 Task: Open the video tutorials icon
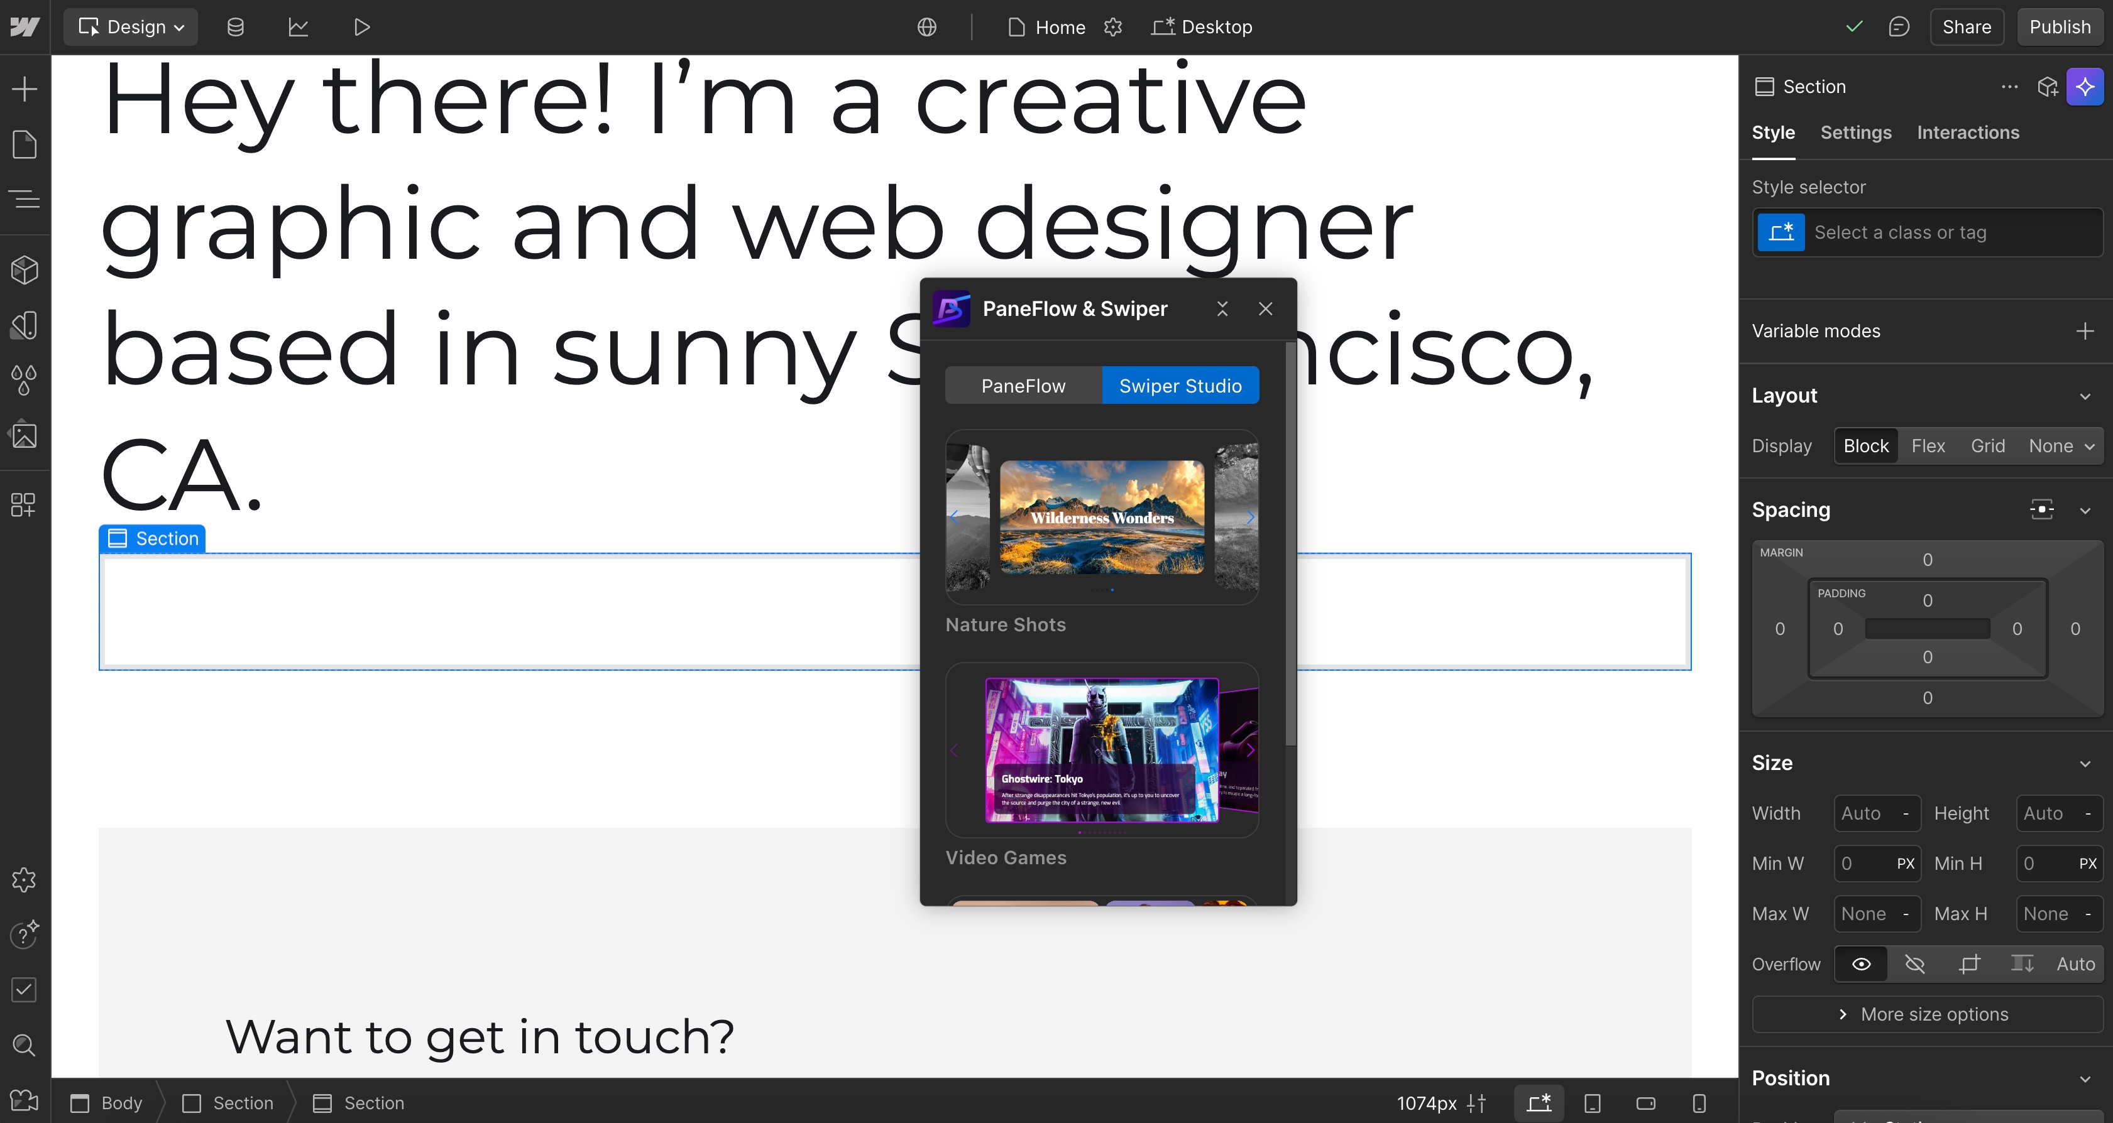25,1100
